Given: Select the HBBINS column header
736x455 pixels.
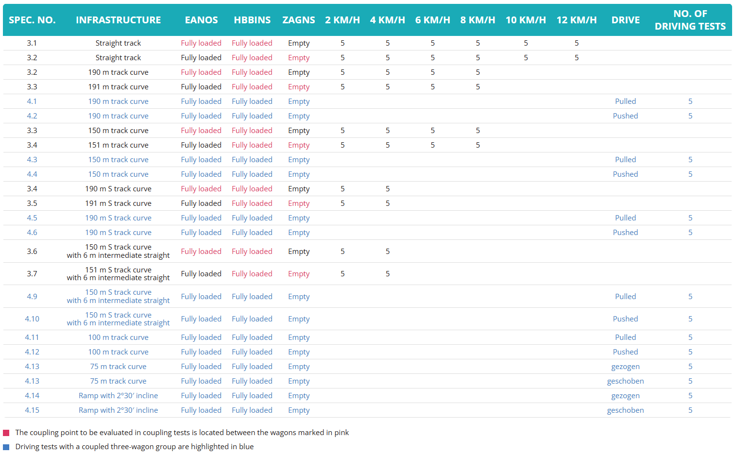Looking at the screenshot, I should [x=252, y=20].
